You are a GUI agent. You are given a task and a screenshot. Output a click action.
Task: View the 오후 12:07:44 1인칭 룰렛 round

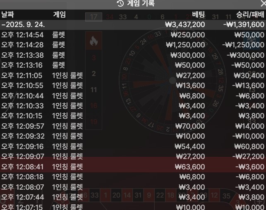(x=133, y=197)
